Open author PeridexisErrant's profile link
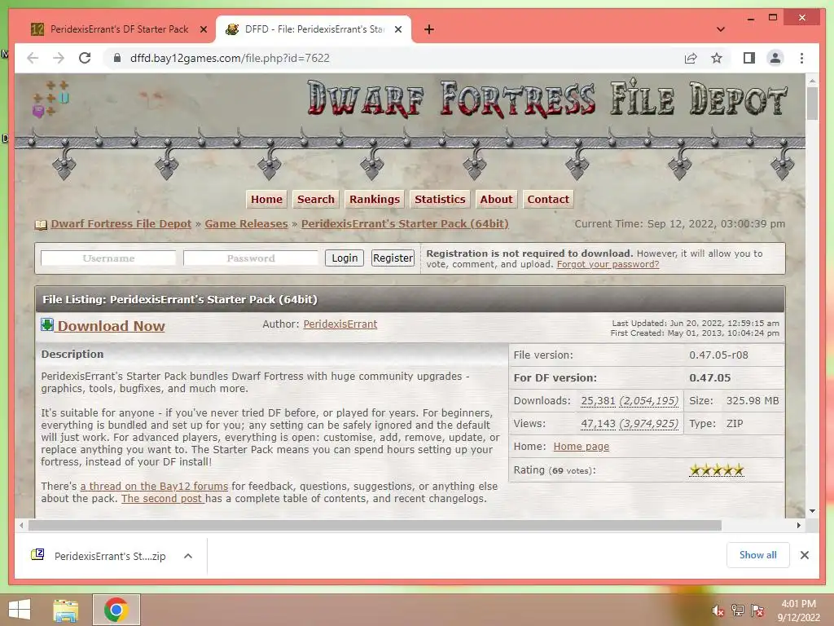Image resolution: width=834 pixels, height=626 pixels. click(x=340, y=324)
